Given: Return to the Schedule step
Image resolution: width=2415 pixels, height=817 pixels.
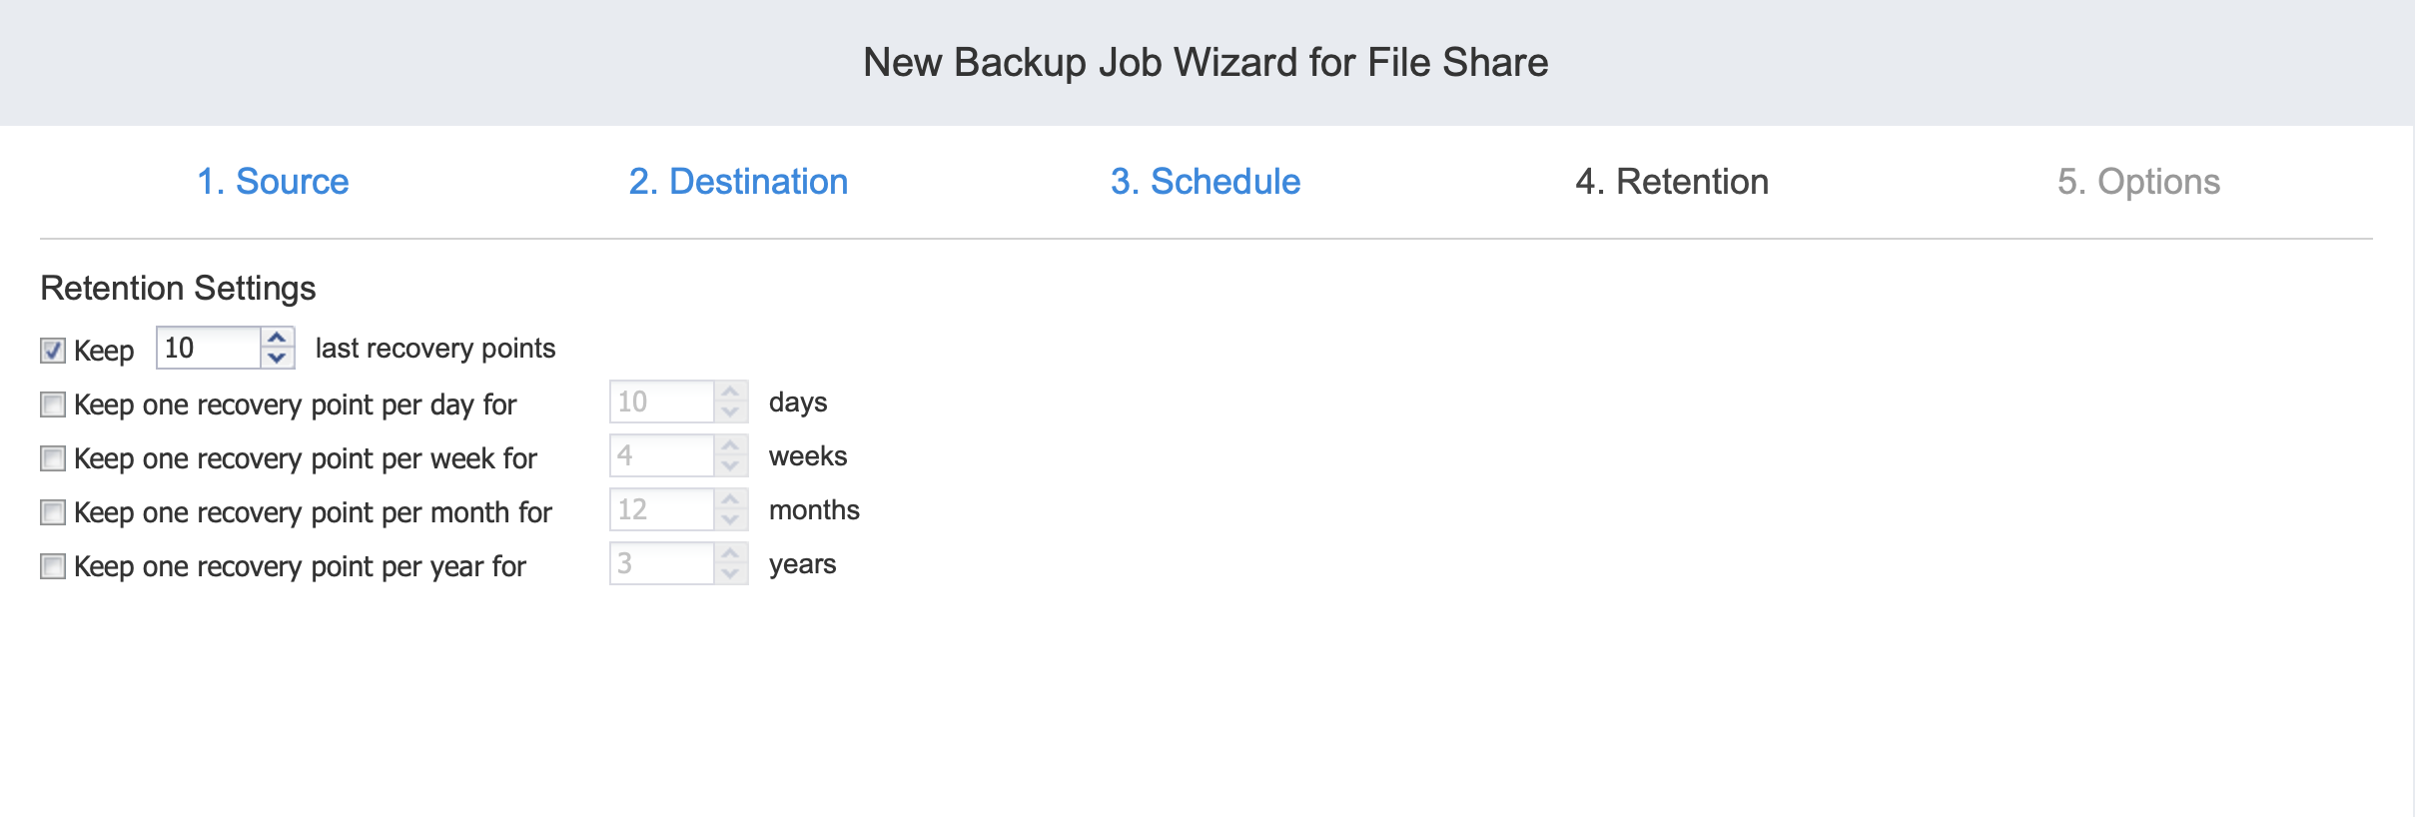Looking at the screenshot, I should (x=1205, y=182).
